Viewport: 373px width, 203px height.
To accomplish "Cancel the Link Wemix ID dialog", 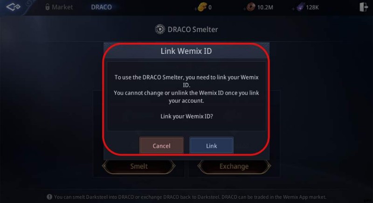I will tap(161, 145).
